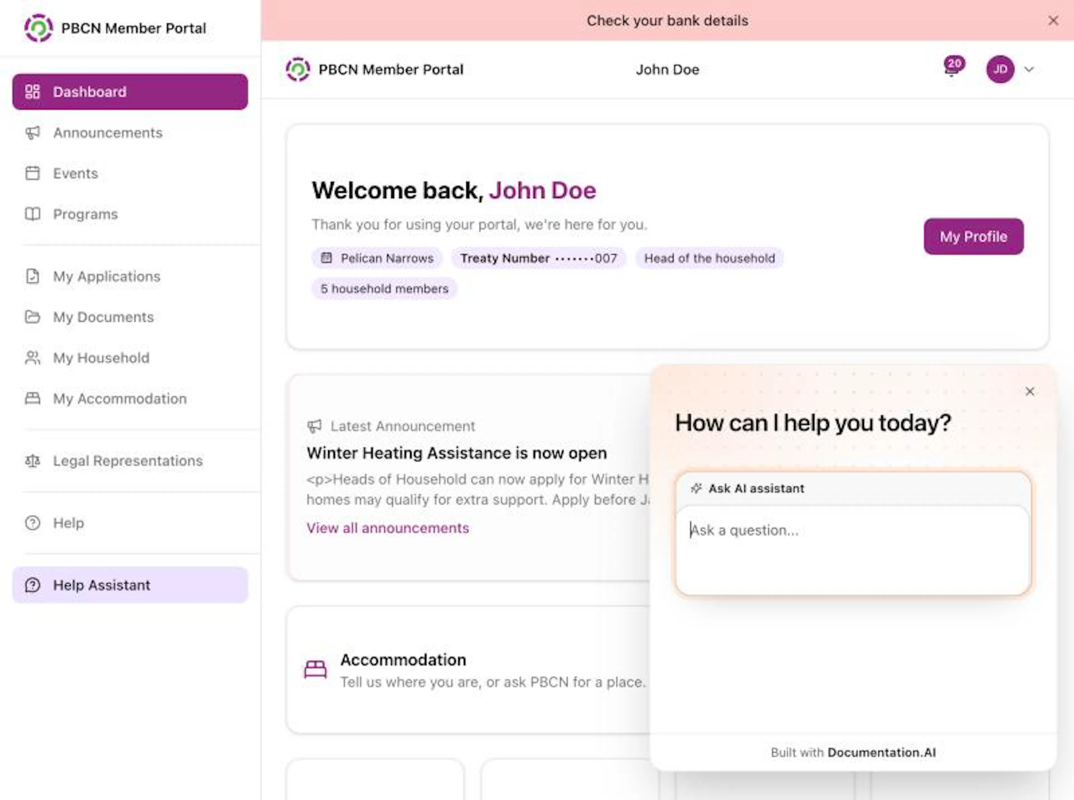
Task: Click the sidebar PBCN logo icon
Action: (x=39, y=28)
